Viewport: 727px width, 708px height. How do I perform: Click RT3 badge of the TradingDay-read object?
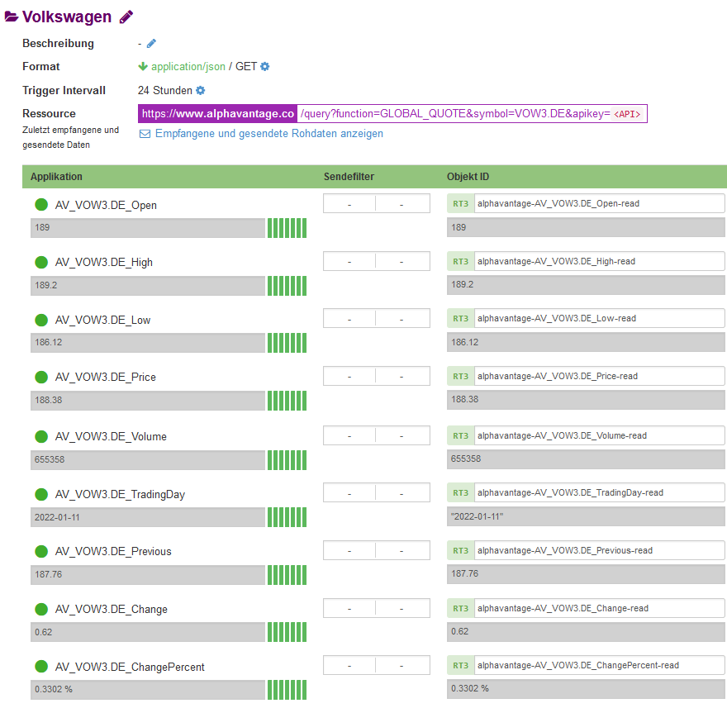click(x=460, y=493)
